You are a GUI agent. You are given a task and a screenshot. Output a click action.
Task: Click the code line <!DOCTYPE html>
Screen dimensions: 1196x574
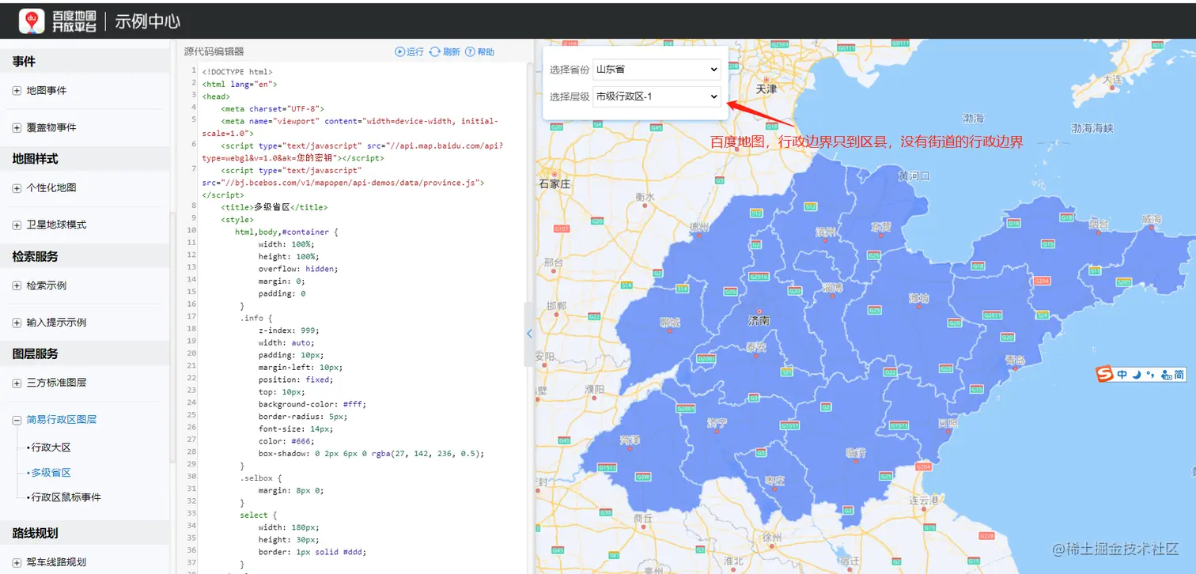(237, 72)
